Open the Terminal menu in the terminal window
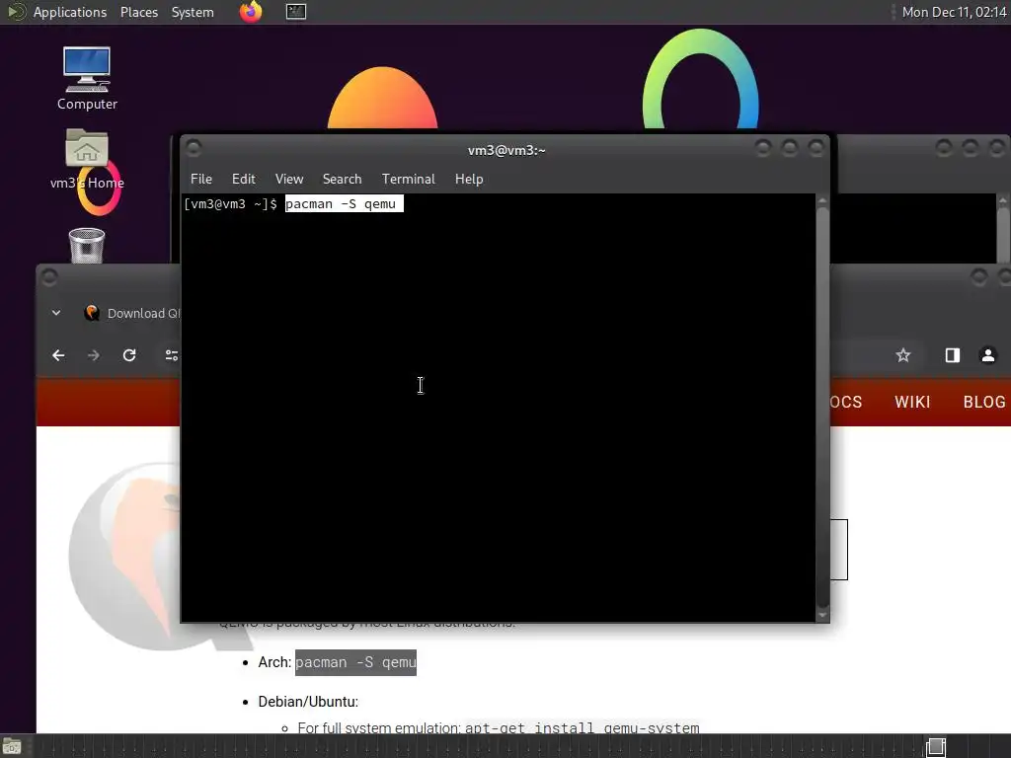 click(x=408, y=180)
